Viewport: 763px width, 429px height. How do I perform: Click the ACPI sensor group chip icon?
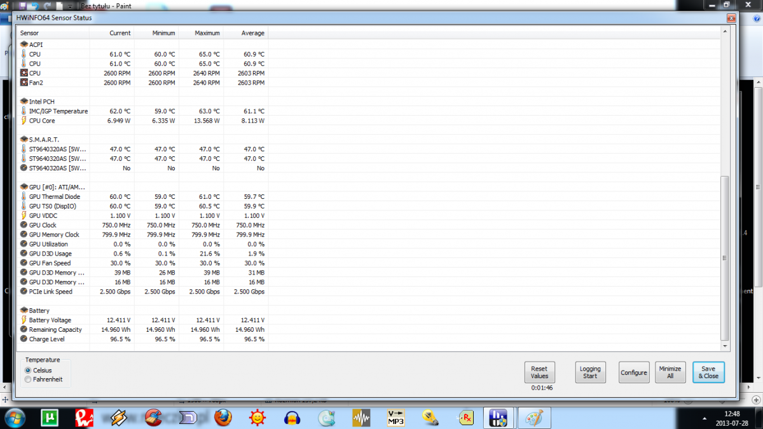coord(24,44)
